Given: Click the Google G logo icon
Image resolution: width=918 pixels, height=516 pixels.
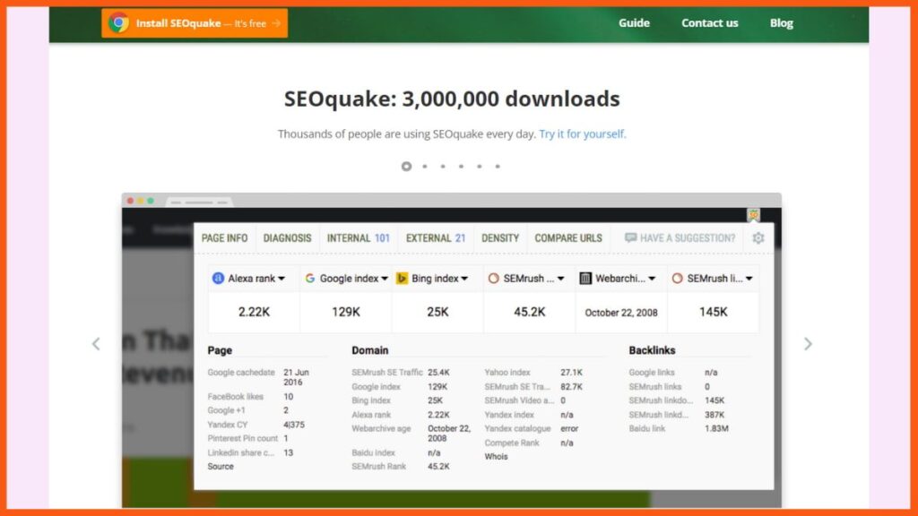Looking at the screenshot, I should click(310, 279).
